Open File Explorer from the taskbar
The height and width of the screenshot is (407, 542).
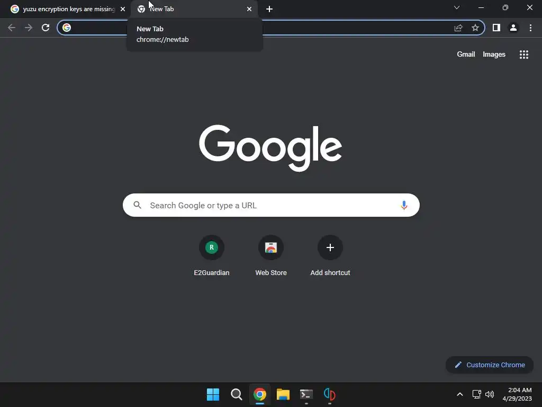pyautogui.click(x=283, y=394)
